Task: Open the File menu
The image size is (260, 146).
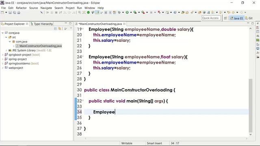Action: coord(3,8)
